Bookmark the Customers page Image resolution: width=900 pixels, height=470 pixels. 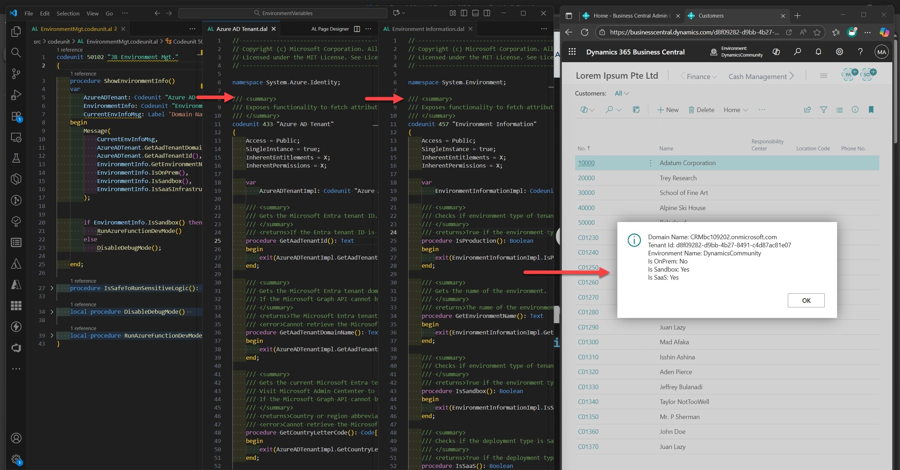[871, 110]
